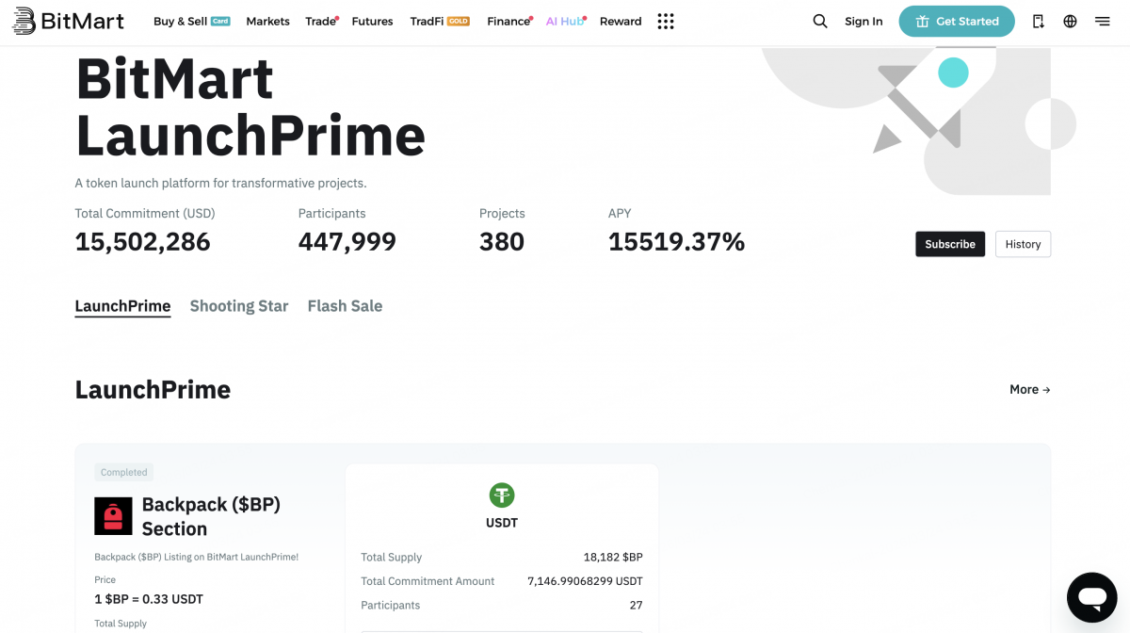Open the apps grid icon next to Reward
This screenshot has height=633, width=1130.
coord(666,20)
